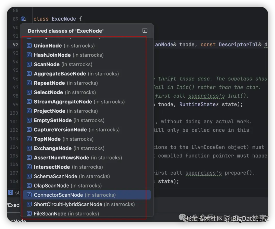
Task: Navigate to AggregateBaseNode class
Action: pyautogui.click(x=87, y=73)
